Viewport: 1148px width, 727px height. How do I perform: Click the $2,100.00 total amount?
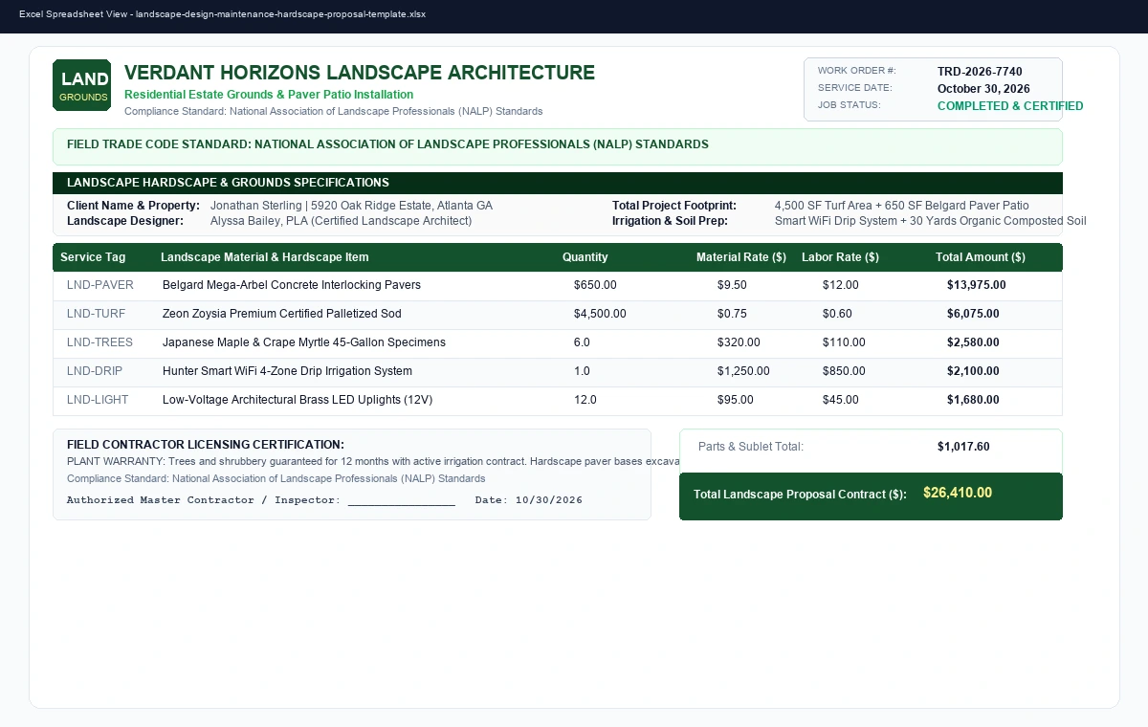[x=973, y=371]
